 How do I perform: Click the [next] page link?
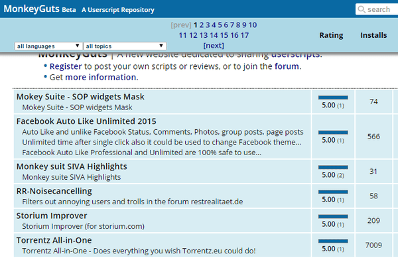pos(214,46)
